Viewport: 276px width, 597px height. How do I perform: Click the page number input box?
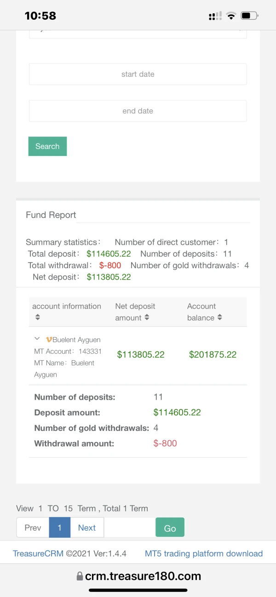point(130,528)
